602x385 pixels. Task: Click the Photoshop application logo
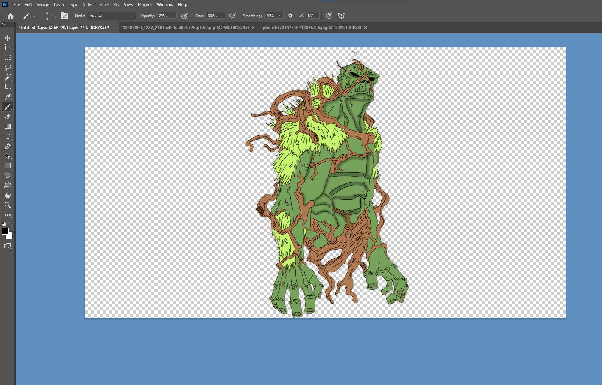5,5
